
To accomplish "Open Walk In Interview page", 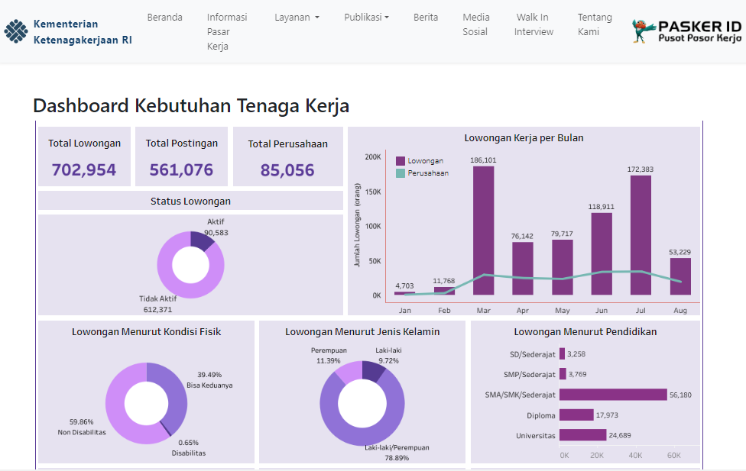I will point(534,24).
